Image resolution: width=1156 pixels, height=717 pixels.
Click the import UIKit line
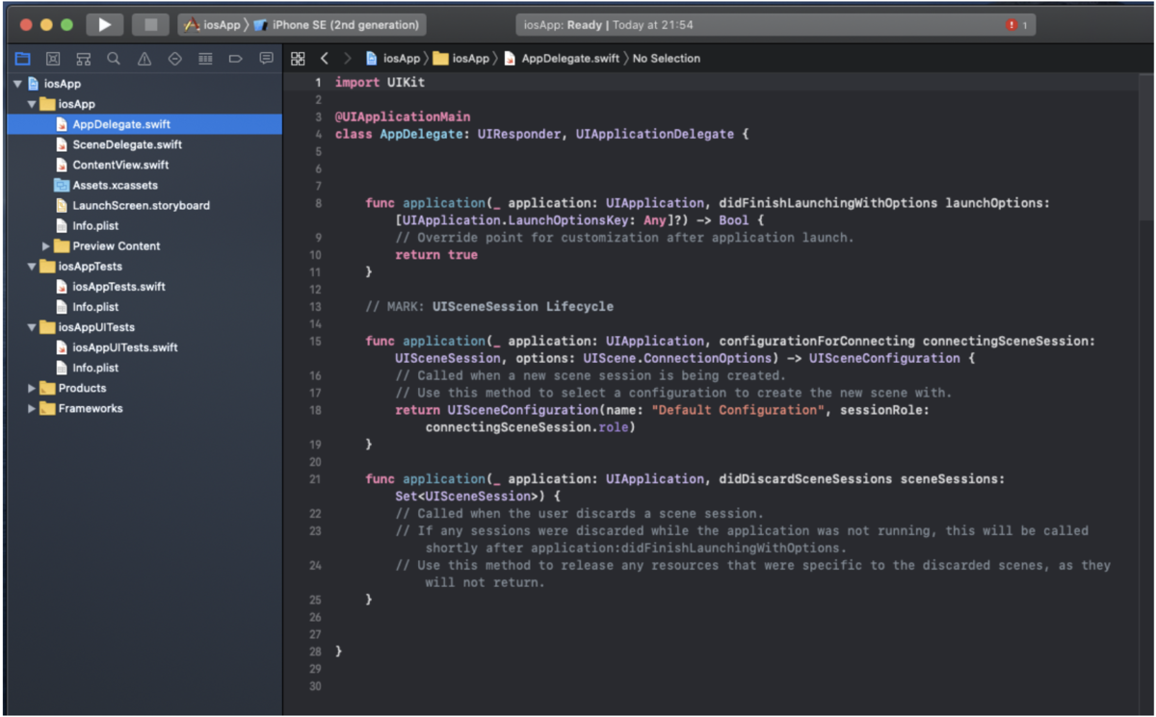pos(380,83)
